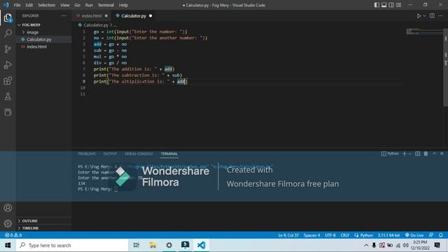Open Windows Start button
This screenshot has height=252, width=448.
click(x=8, y=246)
